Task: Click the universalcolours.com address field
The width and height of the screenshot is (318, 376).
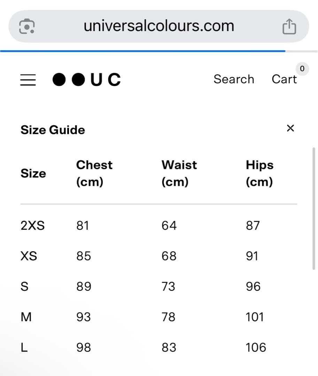Action: pyautogui.click(x=158, y=26)
